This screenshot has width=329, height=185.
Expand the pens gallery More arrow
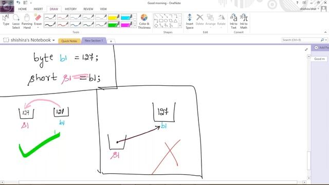pyautogui.click(x=135, y=26)
